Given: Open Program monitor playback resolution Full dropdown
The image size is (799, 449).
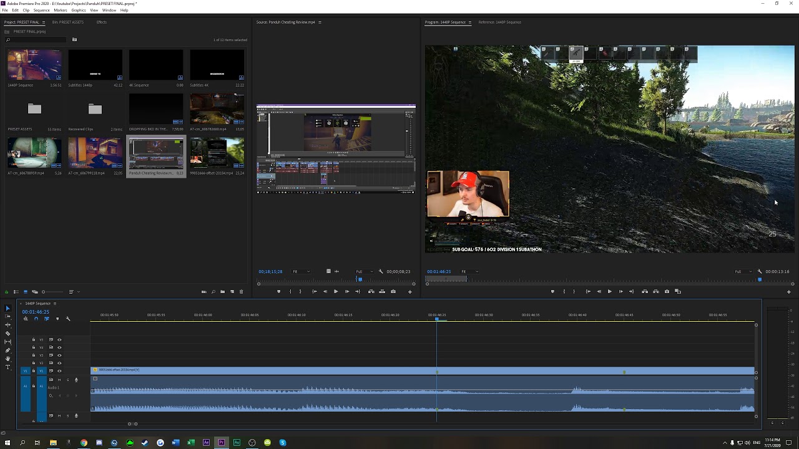Looking at the screenshot, I should 743,271.
